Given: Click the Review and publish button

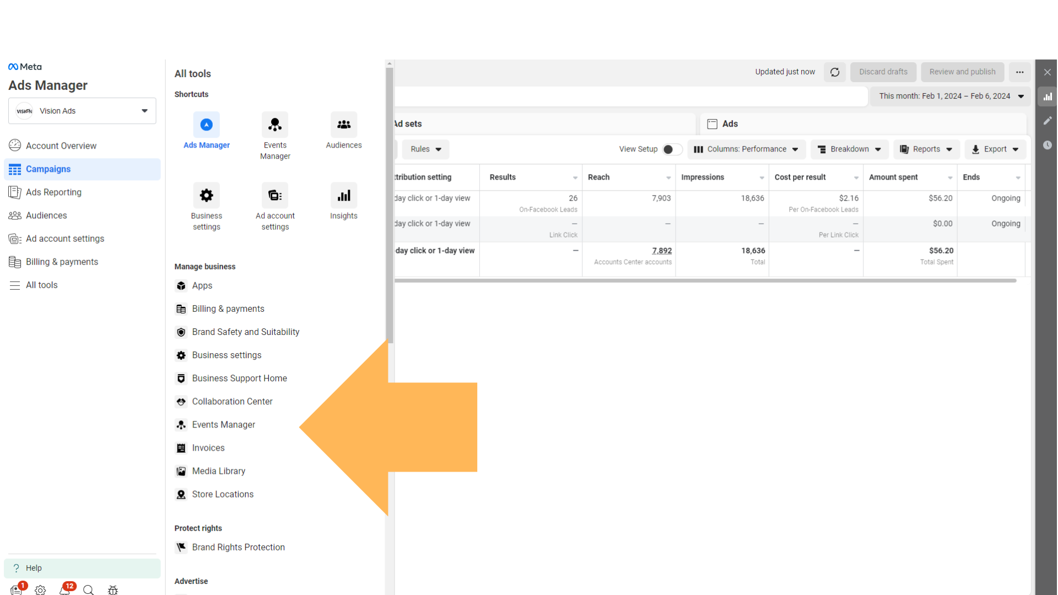Looking at the screenshot, I should (962, 72).
